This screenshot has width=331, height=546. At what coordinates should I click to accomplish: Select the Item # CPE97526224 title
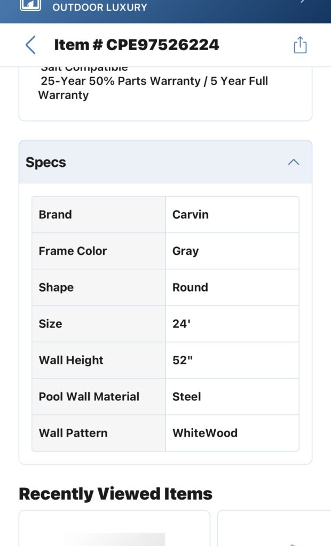[x=136, y=45]
